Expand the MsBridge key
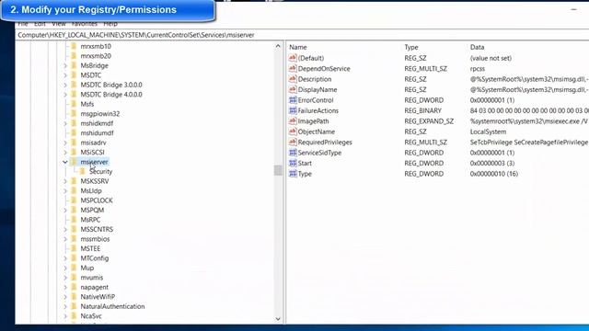 coord(65,65)
